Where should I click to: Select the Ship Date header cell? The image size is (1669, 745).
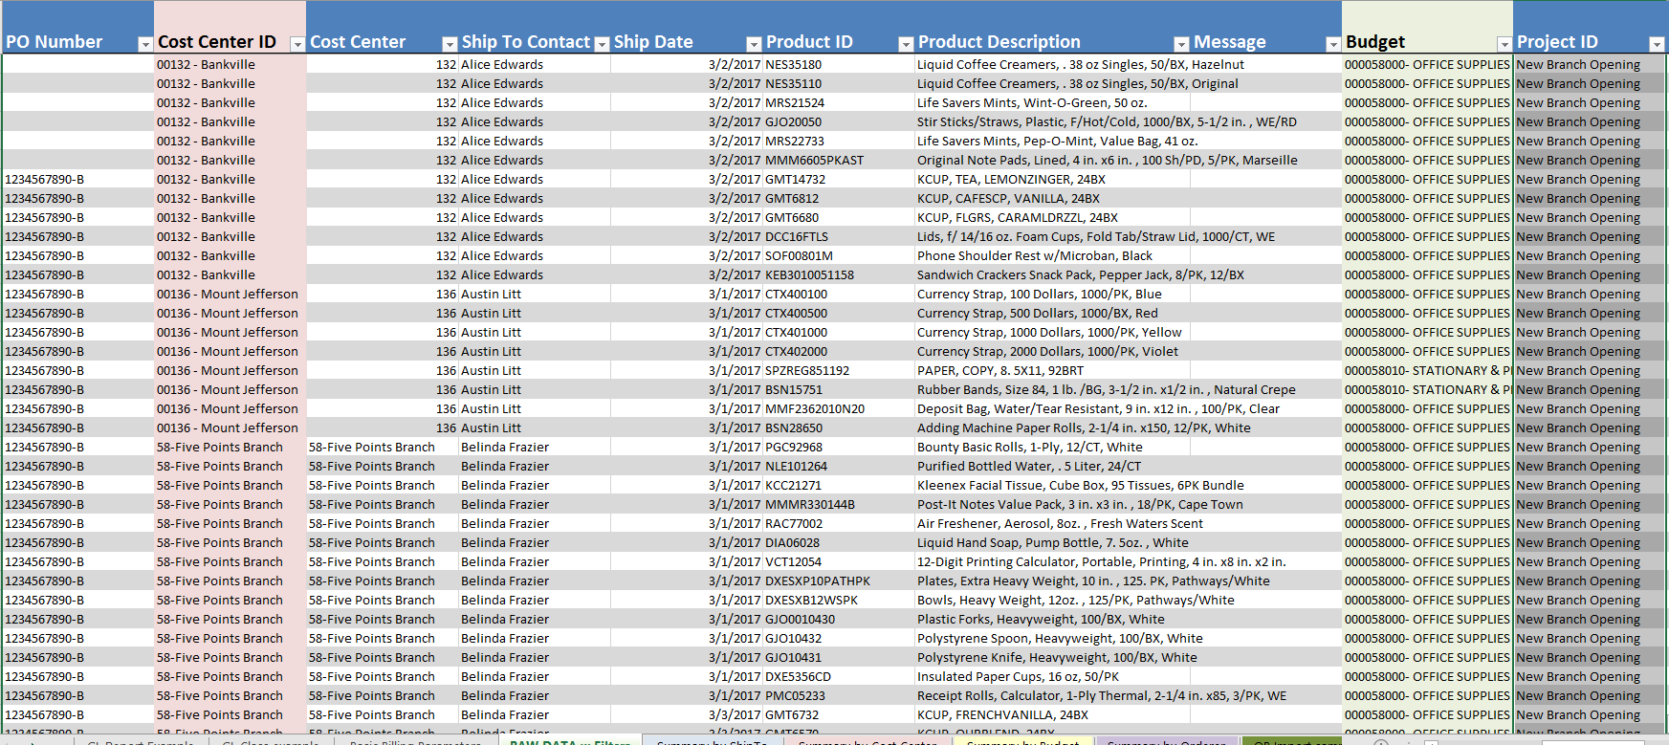tap(687, 28)
